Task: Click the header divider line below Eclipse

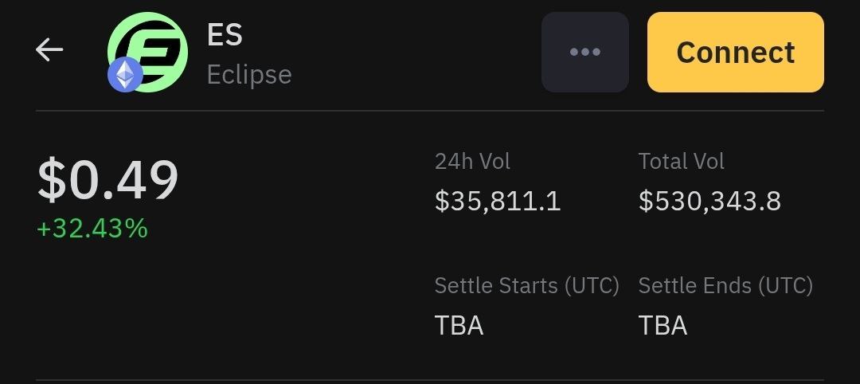Action: pyautogui.click(x=430, y=111)
